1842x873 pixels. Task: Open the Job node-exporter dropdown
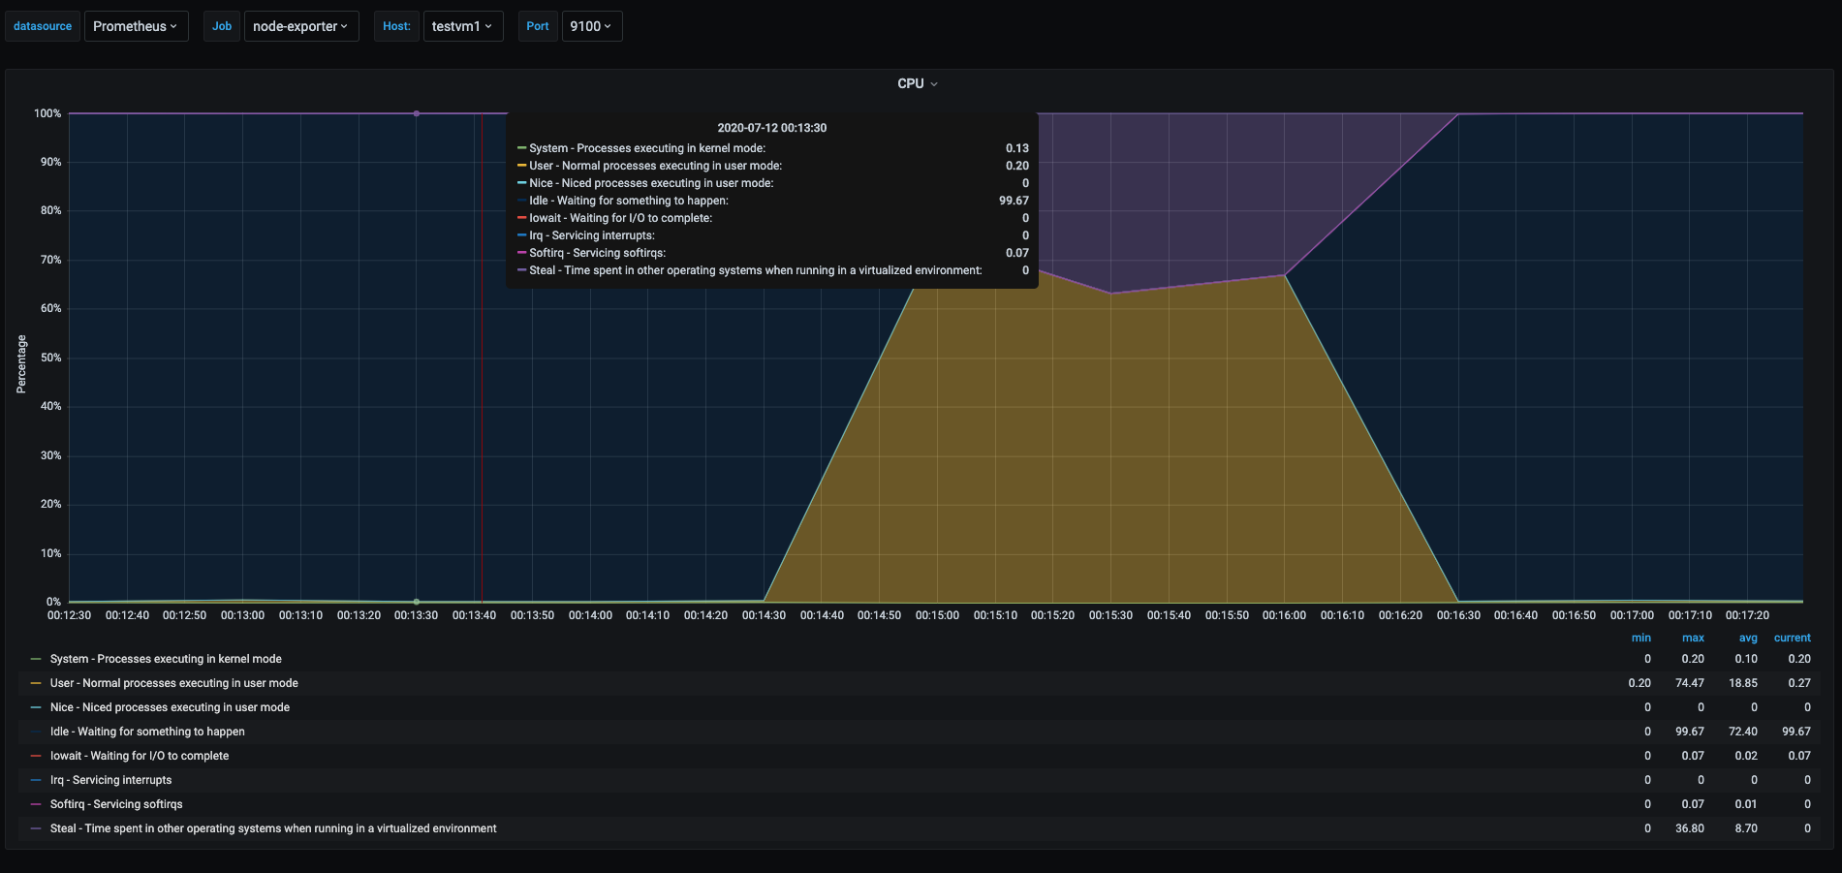click(300, 26)
